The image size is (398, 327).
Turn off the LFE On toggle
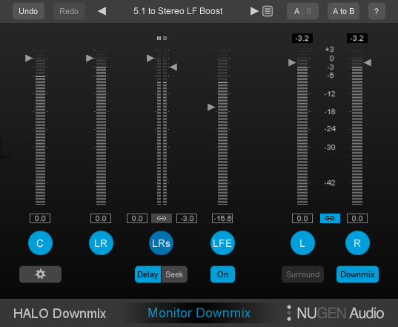click(x=222, y=274)
